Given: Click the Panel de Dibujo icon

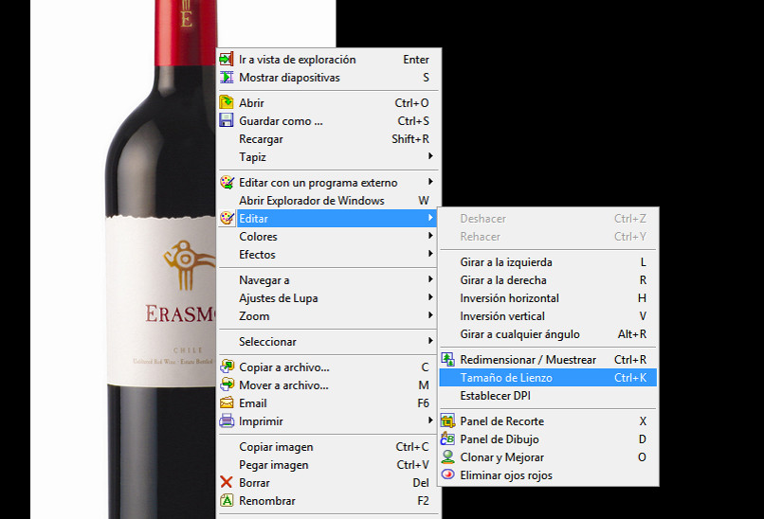Looking at the screenshot, I should (x=448, y=439).
